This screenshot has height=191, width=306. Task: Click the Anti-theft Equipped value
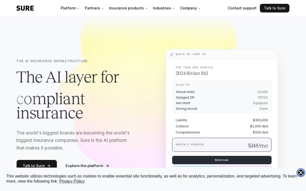point(260,103)
